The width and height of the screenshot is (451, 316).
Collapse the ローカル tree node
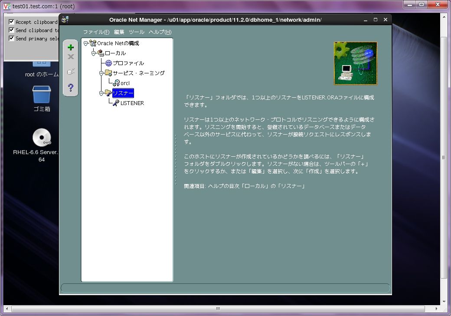93,53
